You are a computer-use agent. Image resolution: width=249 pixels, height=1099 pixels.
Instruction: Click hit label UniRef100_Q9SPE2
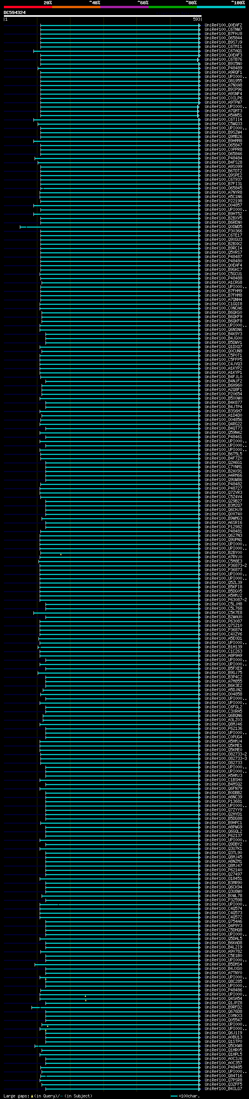point(223,175)
